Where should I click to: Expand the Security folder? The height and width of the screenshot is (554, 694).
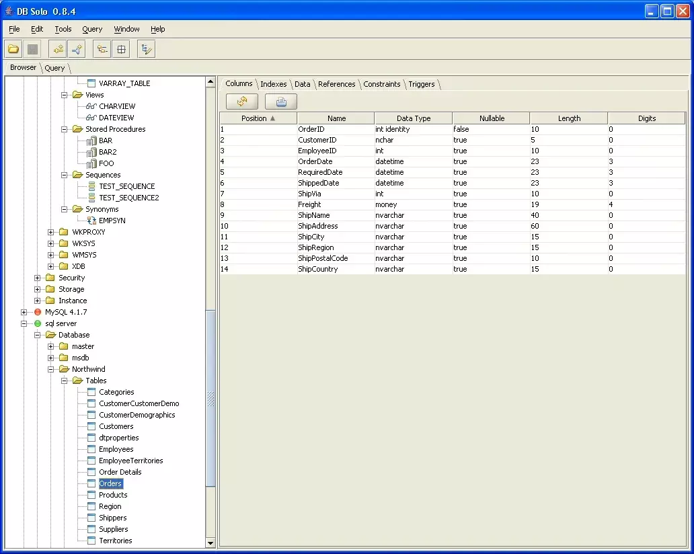[x=38, y=278]
